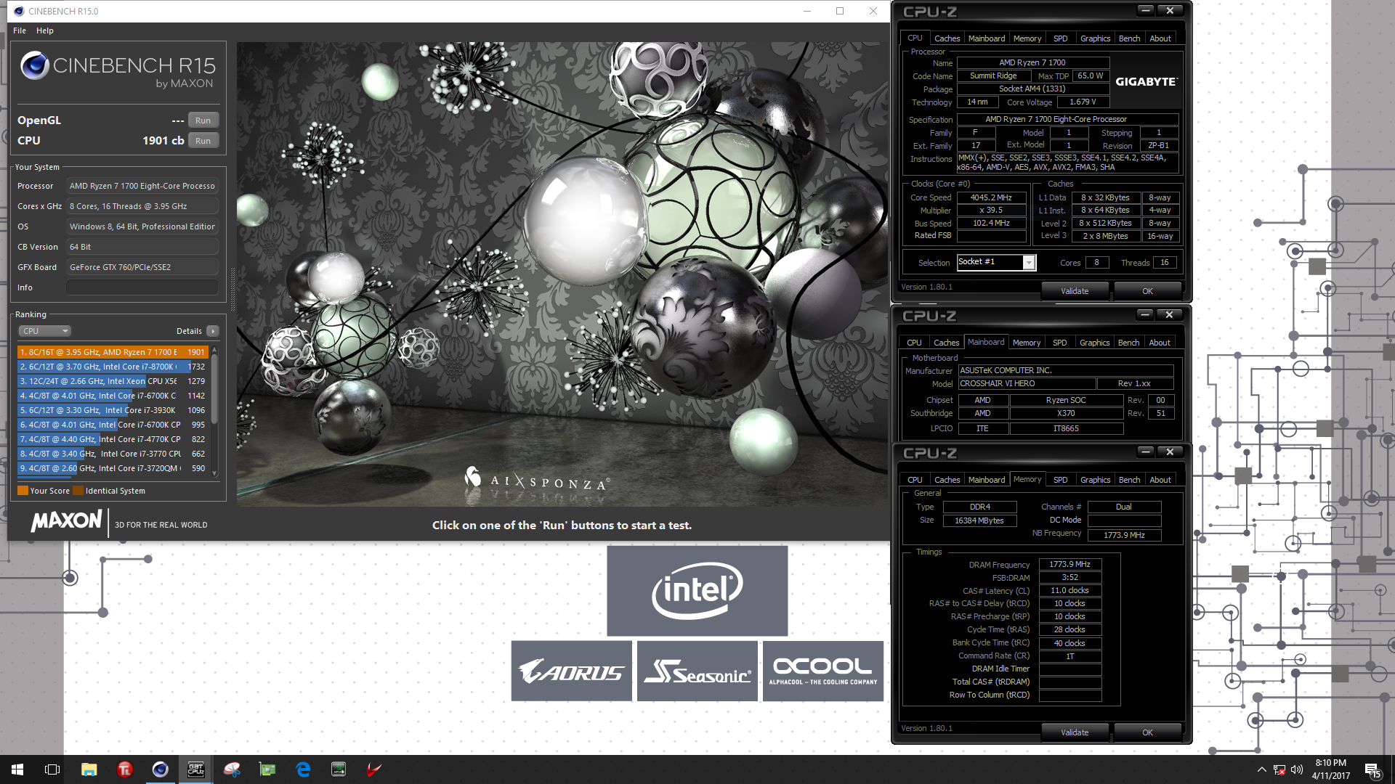Click the ranking list scroll-down arrow
This screenshot has width=1395, height=784.
tap(214, 473)
